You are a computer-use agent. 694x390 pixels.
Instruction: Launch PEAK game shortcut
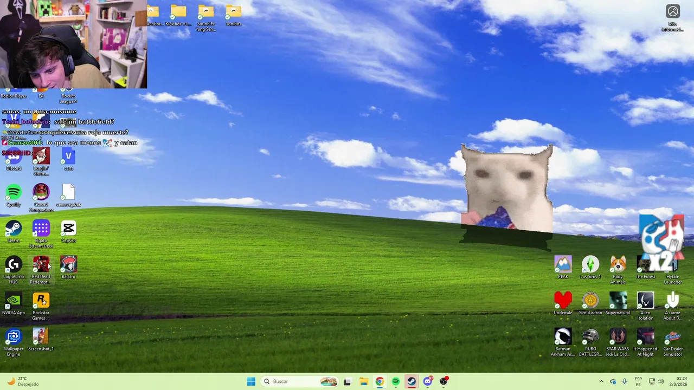click(563, 268)
